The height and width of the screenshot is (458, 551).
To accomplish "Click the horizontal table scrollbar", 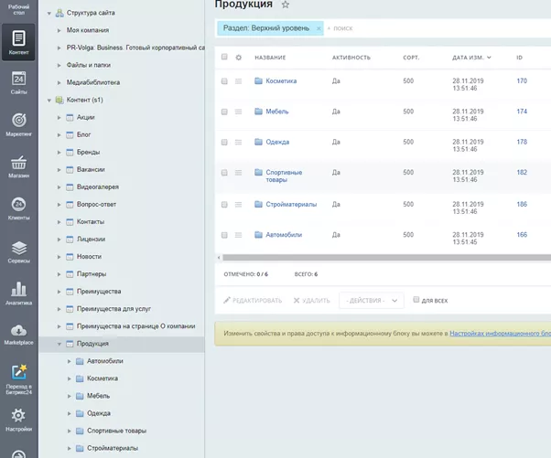I will point(386,258).
